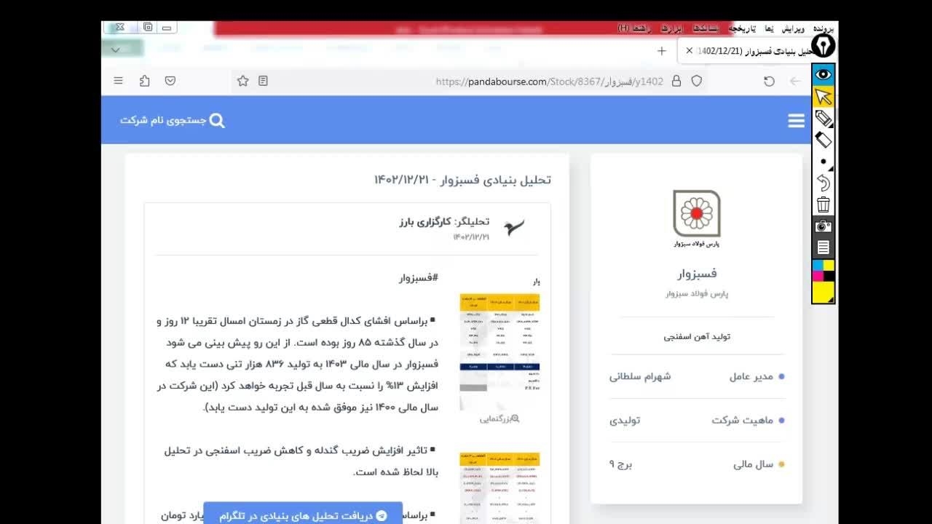The image size is (932, 524).
Task: Restore the browser window with overlapping-squares button
Action: coord(148,28)
